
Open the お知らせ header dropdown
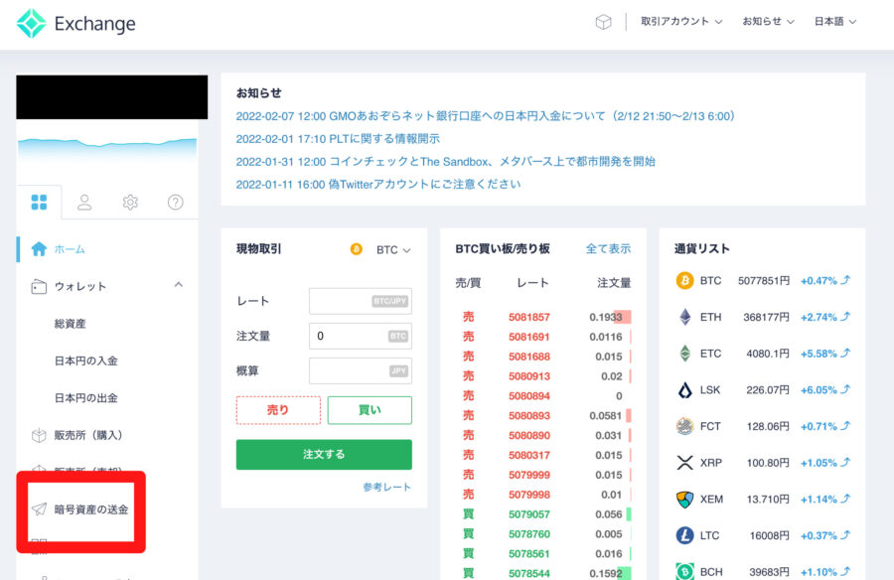pos(768,22)
